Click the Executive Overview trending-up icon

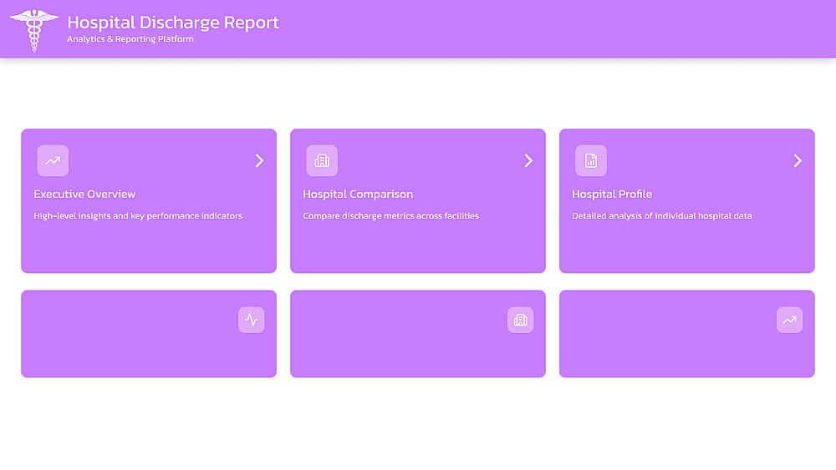(53, 160)
